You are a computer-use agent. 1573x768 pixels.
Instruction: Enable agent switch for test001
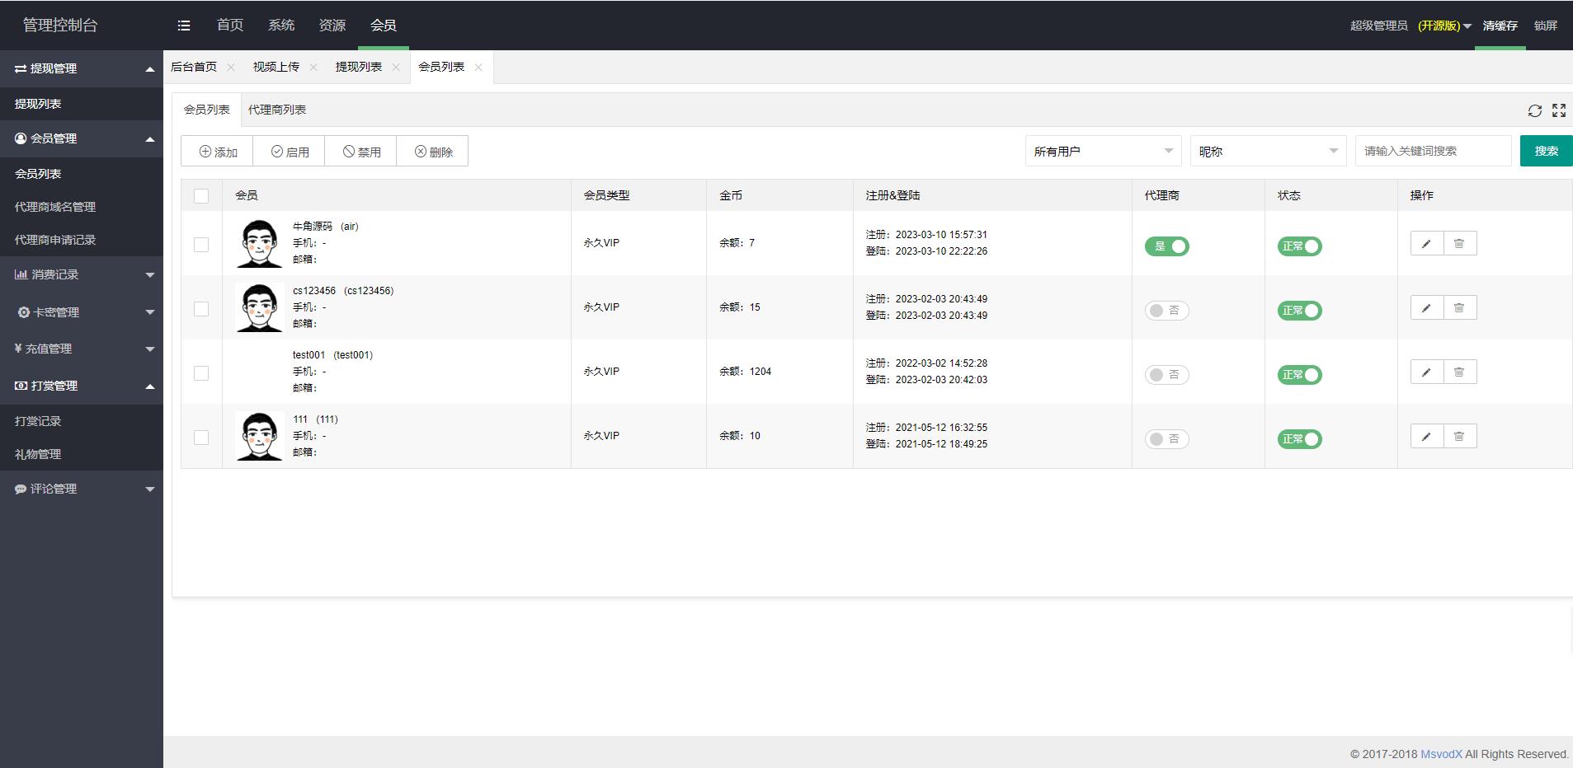click(1166, 375)
